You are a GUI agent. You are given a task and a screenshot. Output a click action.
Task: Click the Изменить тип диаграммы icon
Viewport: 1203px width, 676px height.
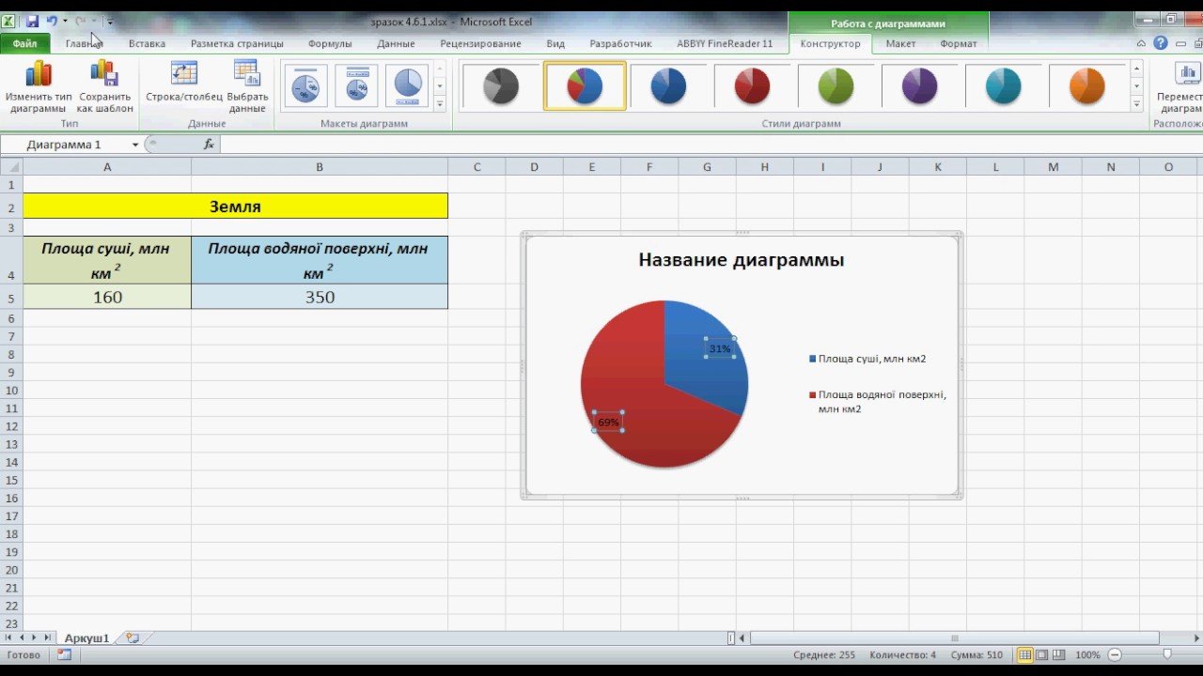(x=39, y=75)
